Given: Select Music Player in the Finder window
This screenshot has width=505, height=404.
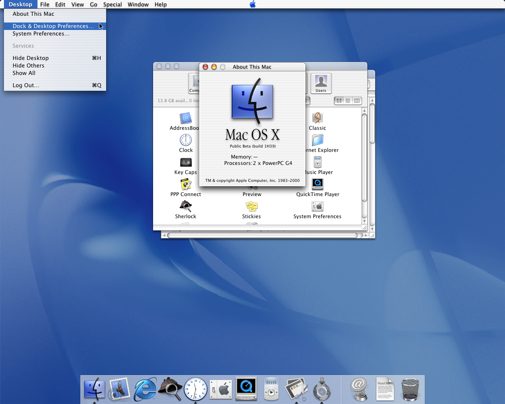Looking at the screenshot, I should point(318,162).
